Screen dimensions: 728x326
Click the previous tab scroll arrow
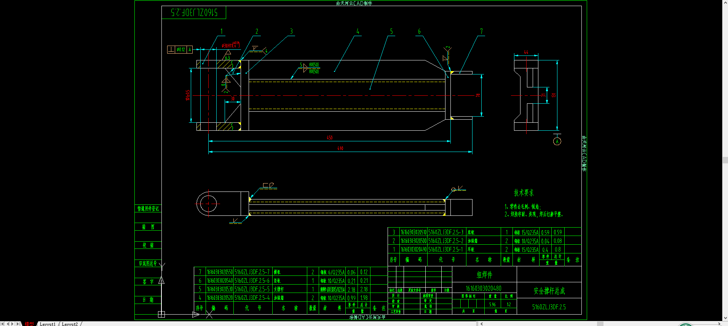[8, 324]
